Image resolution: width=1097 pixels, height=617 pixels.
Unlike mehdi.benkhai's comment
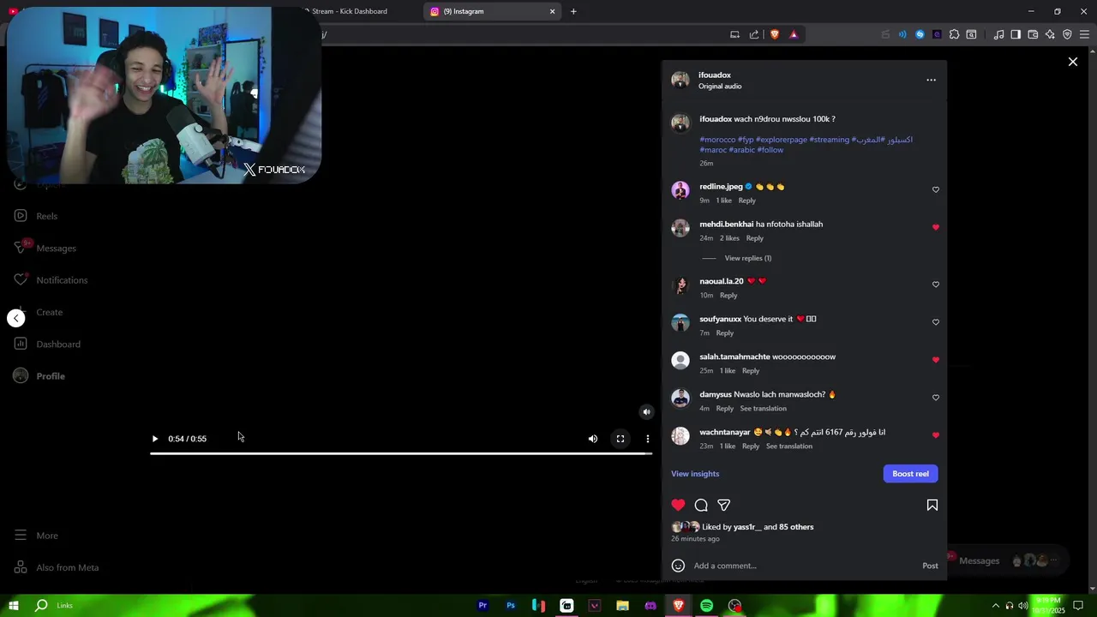[x=935, y=227]
